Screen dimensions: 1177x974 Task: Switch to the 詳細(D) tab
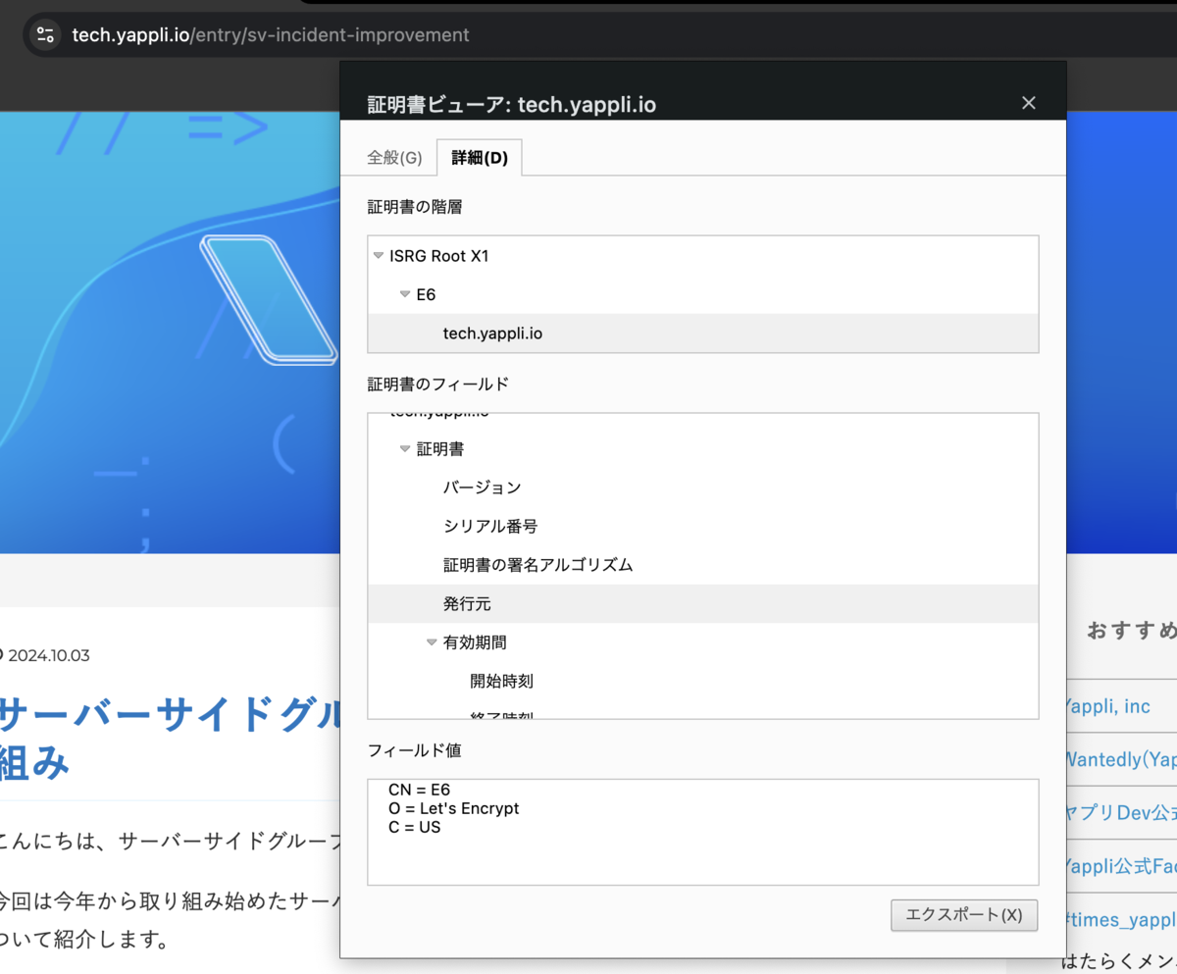[x=480, y=157]
